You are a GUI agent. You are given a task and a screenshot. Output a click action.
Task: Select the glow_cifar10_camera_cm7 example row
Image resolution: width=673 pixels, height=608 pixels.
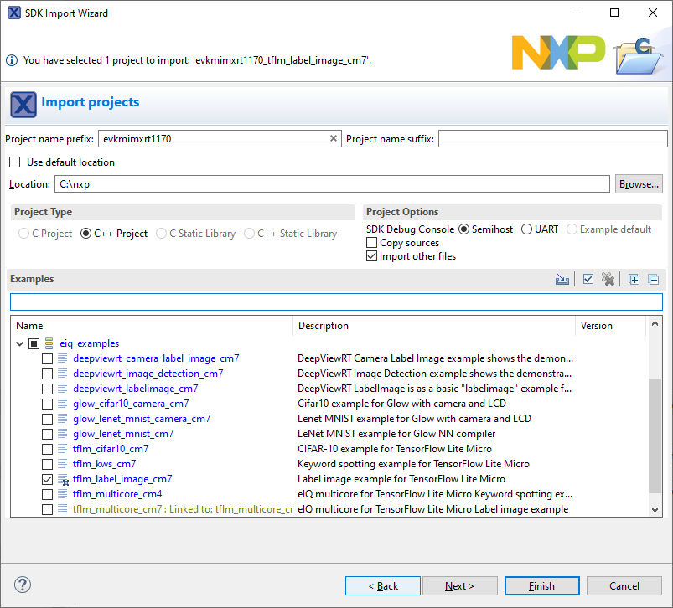[x=130, y=404]
